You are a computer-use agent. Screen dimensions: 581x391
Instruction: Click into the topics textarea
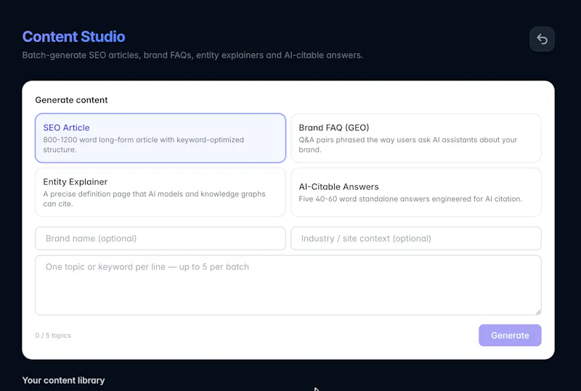coord(288,285)
